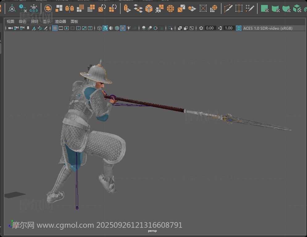The width and height of the screenshot is (307, 237).
Task: Toggle the film gate overlay
Action: tap(61, 28)
